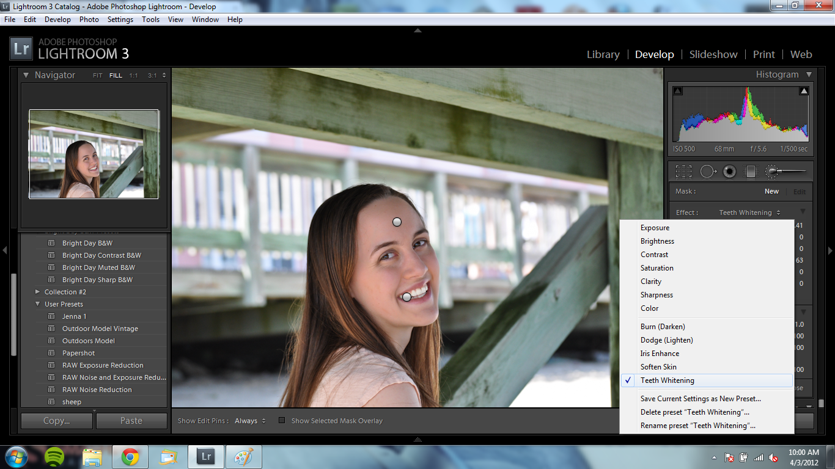Collapse the User Presets folder
This screenshot has height=469, width=835.
38,304
